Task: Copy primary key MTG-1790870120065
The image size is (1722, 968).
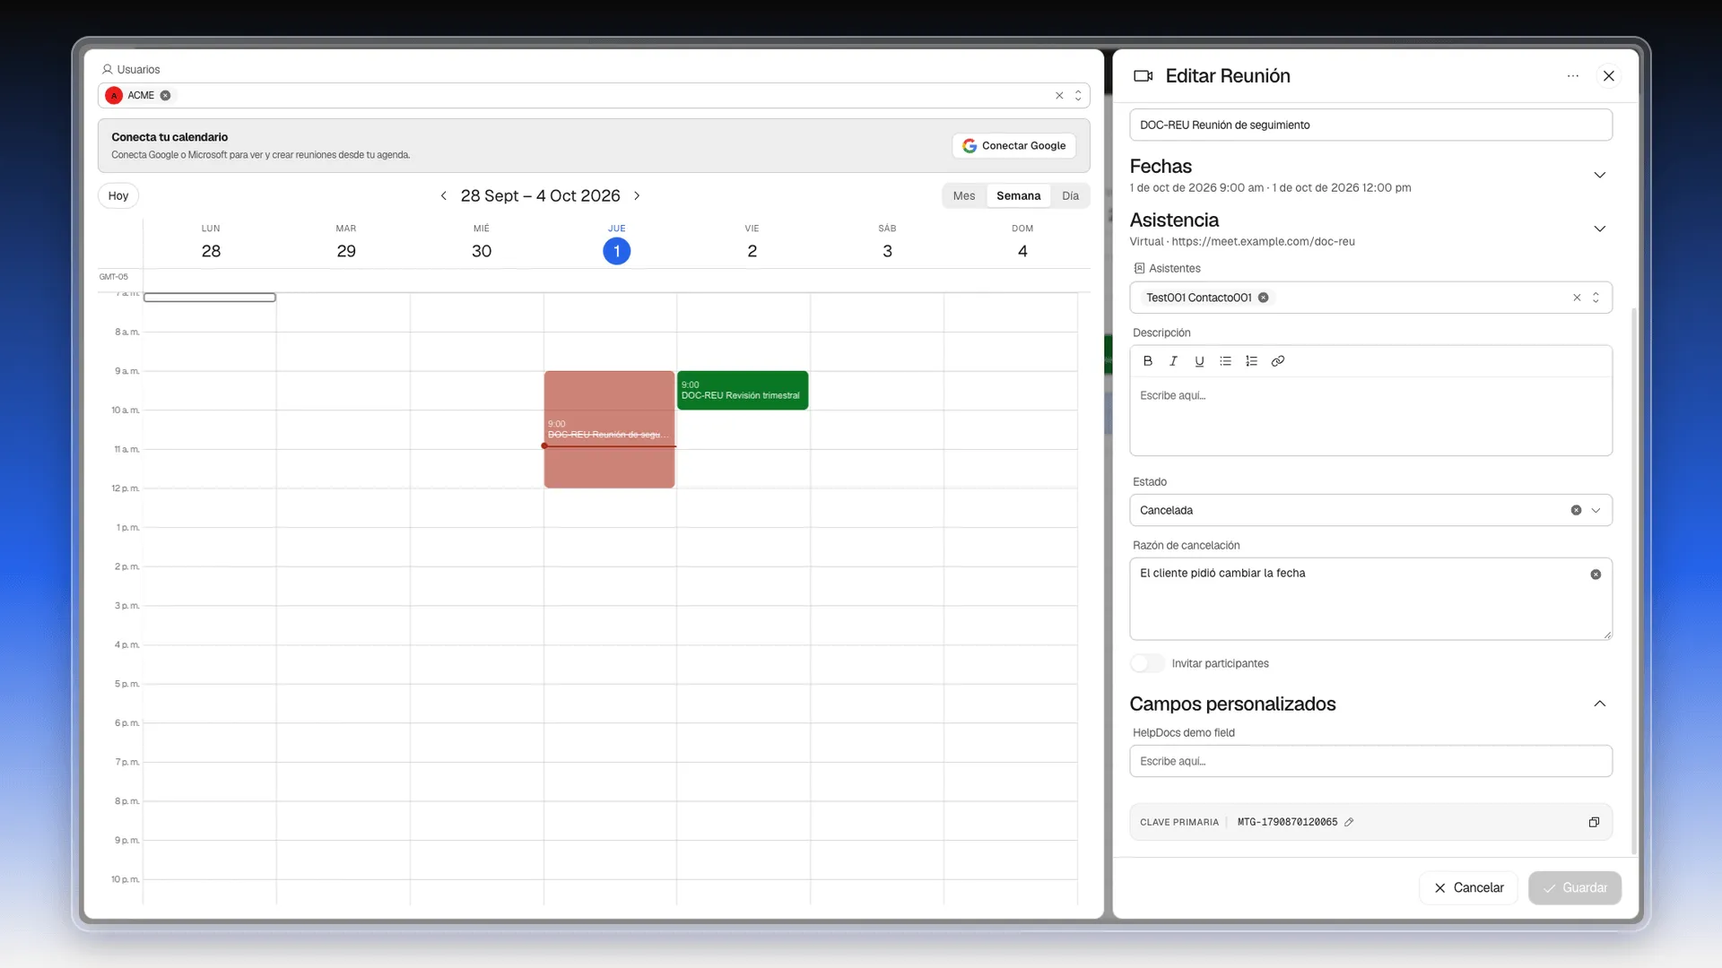Action: tap(1594, 822)
